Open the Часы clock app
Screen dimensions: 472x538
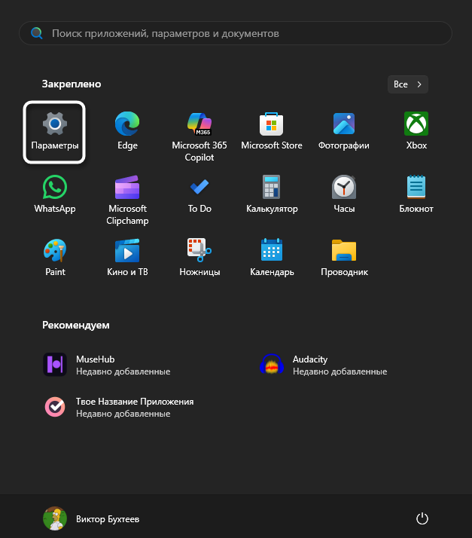coord(344,196)
